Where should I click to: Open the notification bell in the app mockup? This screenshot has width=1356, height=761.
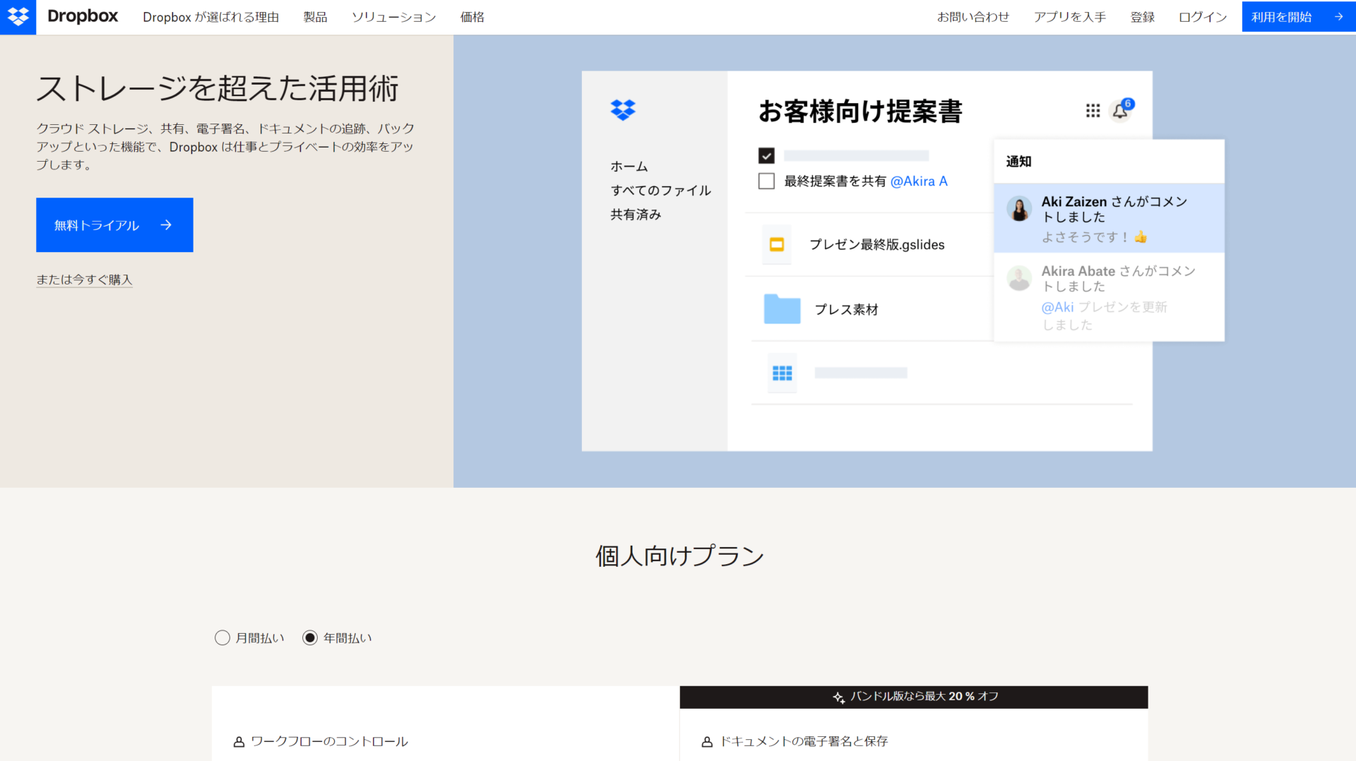pyautogui.click(x=1119, y=111)
